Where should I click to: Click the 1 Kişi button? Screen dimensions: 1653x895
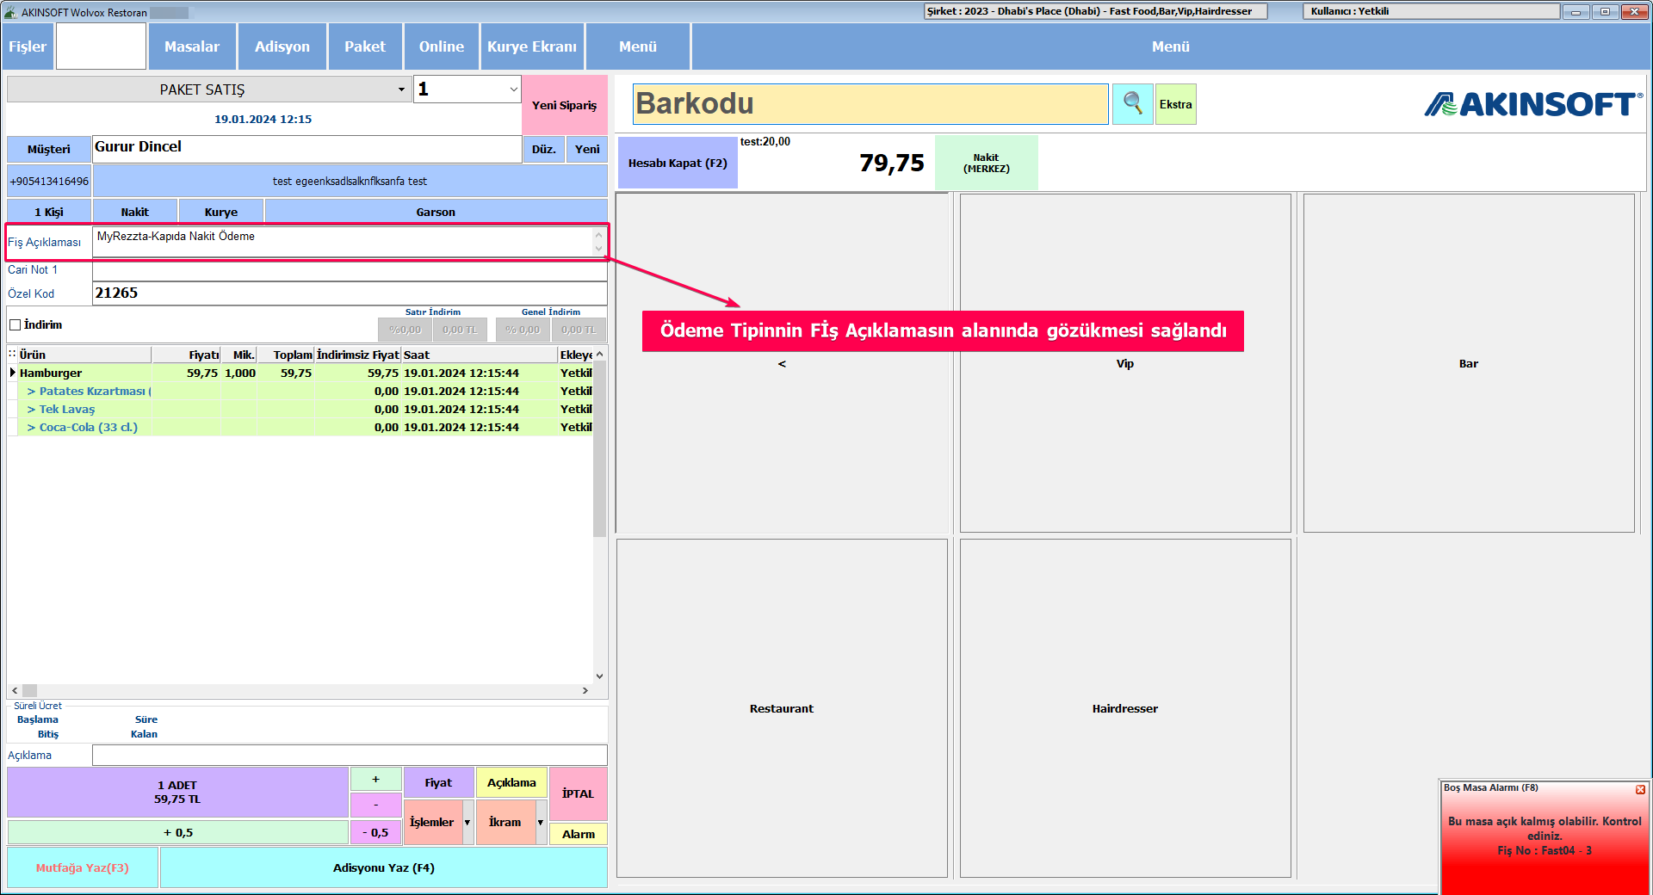point(49,212)
